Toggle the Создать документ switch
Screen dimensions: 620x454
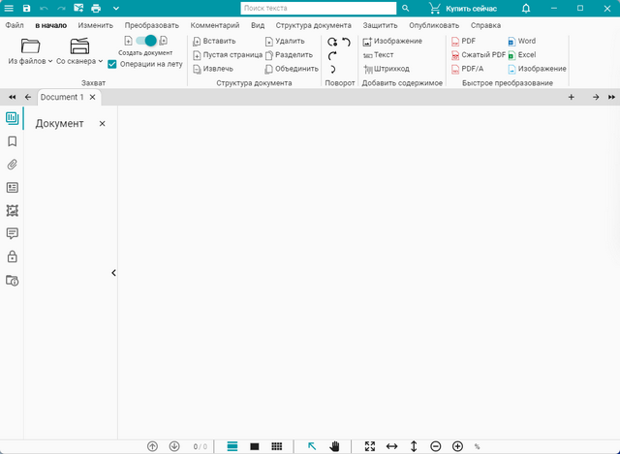click(145, 41)
